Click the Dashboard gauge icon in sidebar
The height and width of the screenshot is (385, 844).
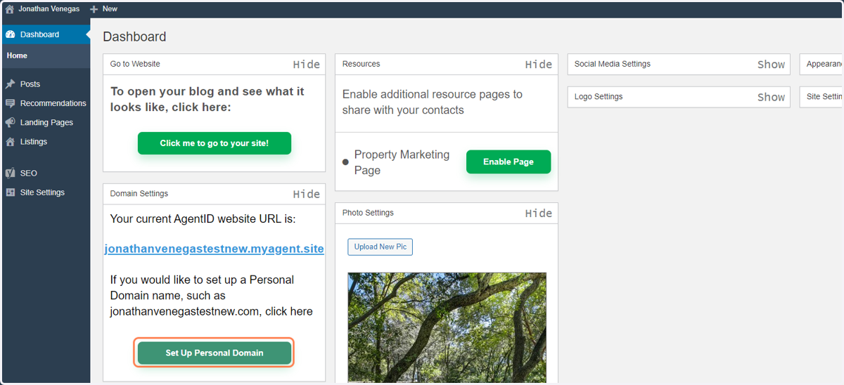[10, 34]
